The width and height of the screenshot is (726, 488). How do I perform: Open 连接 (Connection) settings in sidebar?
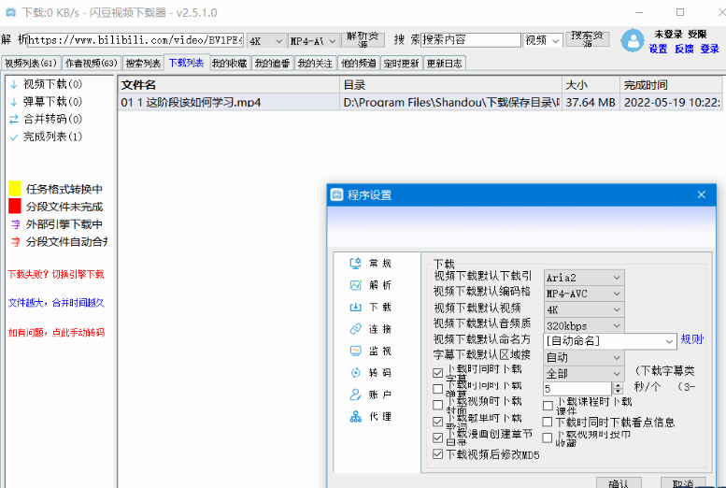pos(370,329)
